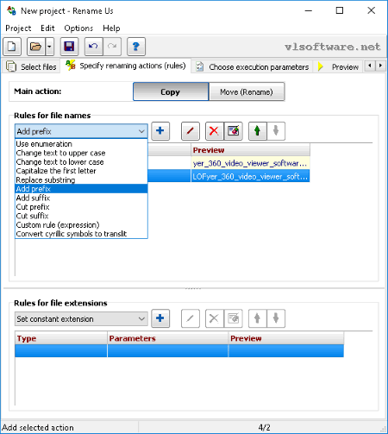This screenshot has width=388, height=434.
Task: Redo the last undone action
Action: 112,47
